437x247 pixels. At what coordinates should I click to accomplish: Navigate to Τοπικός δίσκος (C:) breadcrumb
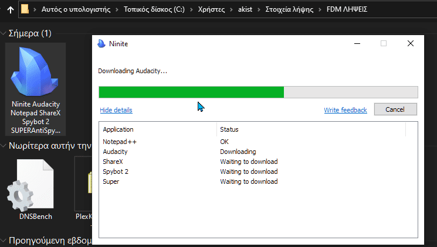[x=154, y=9]
